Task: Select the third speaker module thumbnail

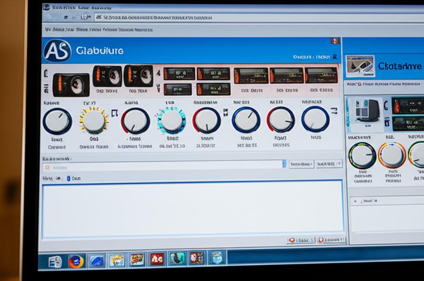Action: point(138,76)
